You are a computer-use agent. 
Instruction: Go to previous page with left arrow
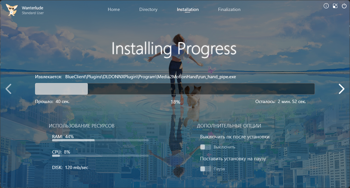coord(9,89)
